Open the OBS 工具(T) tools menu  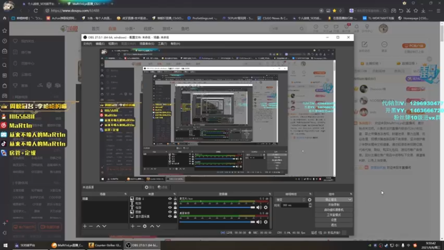[x=162, y=44]
